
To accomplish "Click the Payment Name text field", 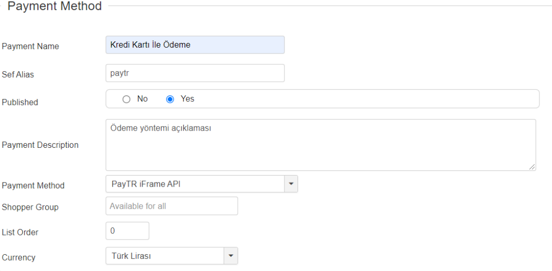I will 195,45.
